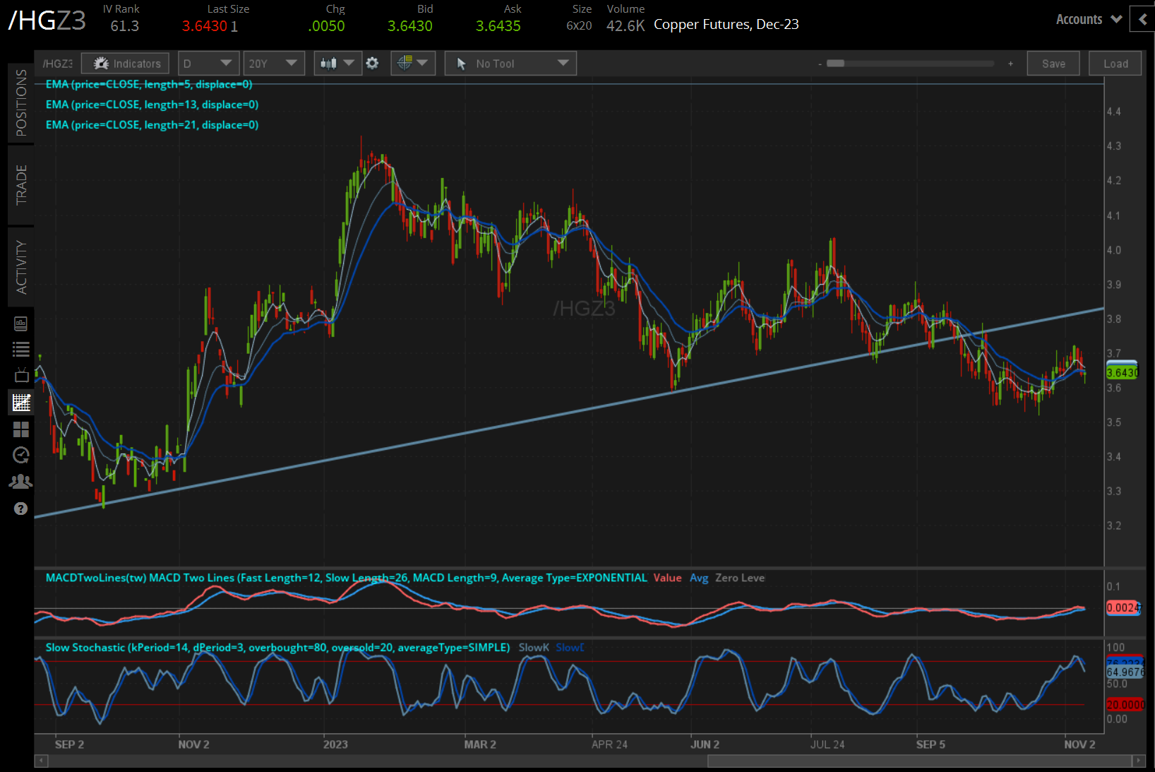Open the chart settings gear
1155x772 pixels.
pyautogui.click(x=372, y=64)
